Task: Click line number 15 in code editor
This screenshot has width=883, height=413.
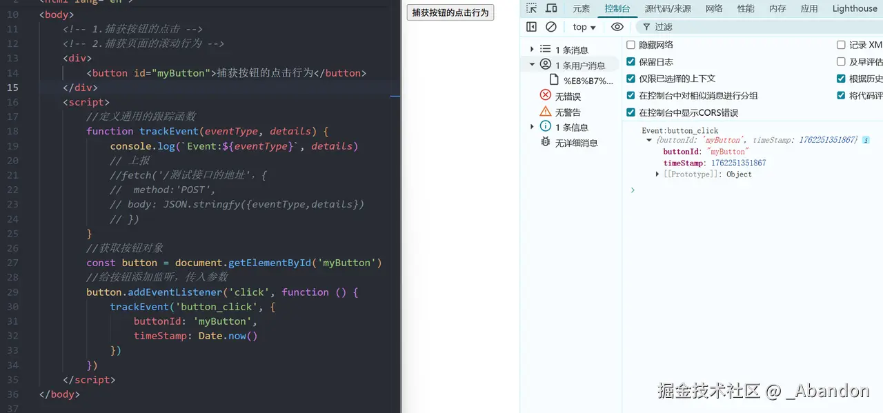Action: [13, 88]
